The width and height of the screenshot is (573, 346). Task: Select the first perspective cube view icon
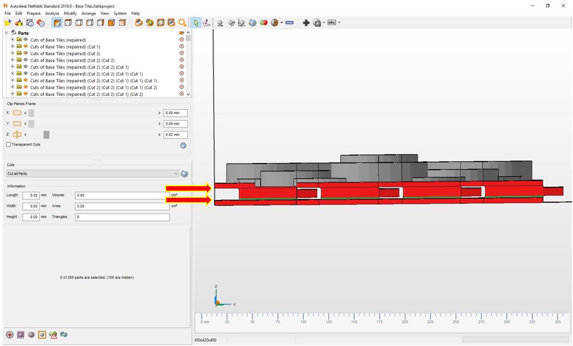57,23
